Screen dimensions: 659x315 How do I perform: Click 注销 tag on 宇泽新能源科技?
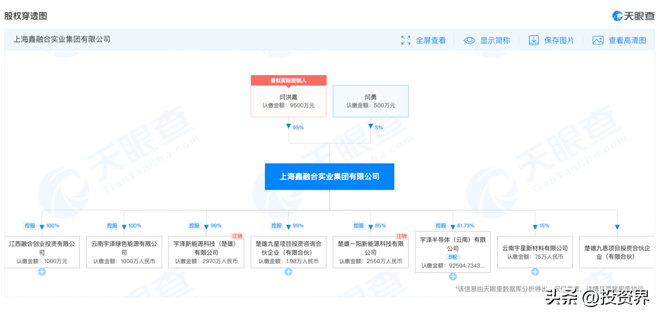pyautogui.click(x=237, y=236)
